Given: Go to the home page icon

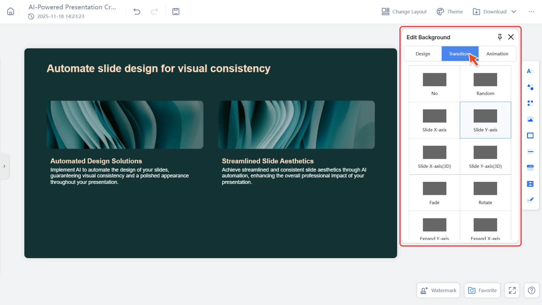Looking at the screenshot, I should tap(10, 12).
